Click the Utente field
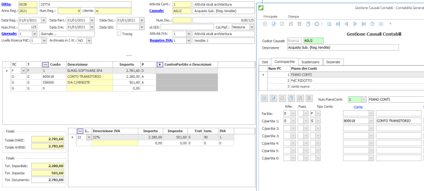424x191 pixels. tap(113, 11)
